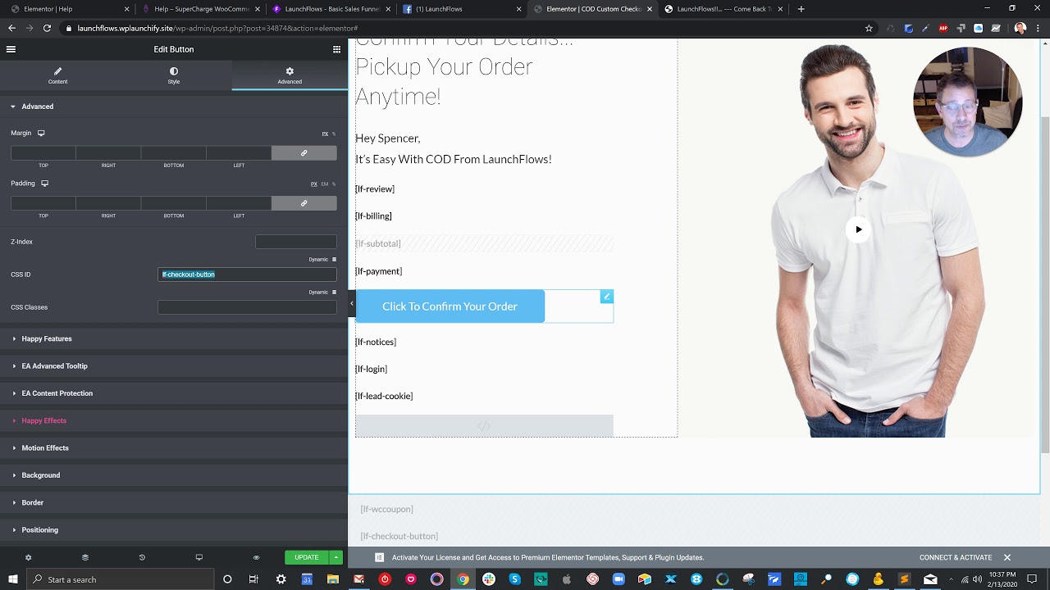
Task: Open the Navigator layers icon
Action: pyautogui.click(x=85, y=557)
